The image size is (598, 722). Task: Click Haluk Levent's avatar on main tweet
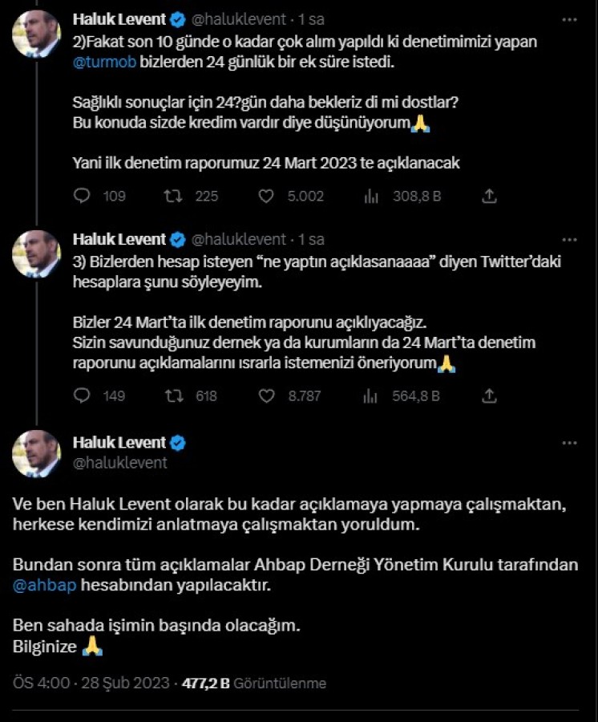click(x=36, y=453)
